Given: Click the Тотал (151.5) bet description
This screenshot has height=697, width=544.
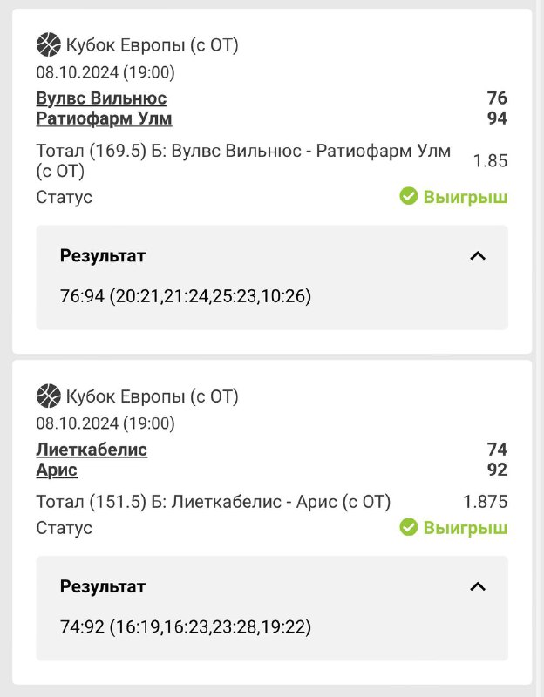Looking at the screenshot, I should pos(214,502).
